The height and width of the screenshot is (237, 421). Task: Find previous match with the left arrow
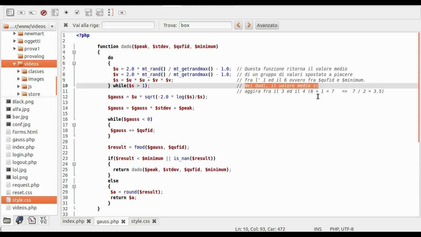pos(238,25)
